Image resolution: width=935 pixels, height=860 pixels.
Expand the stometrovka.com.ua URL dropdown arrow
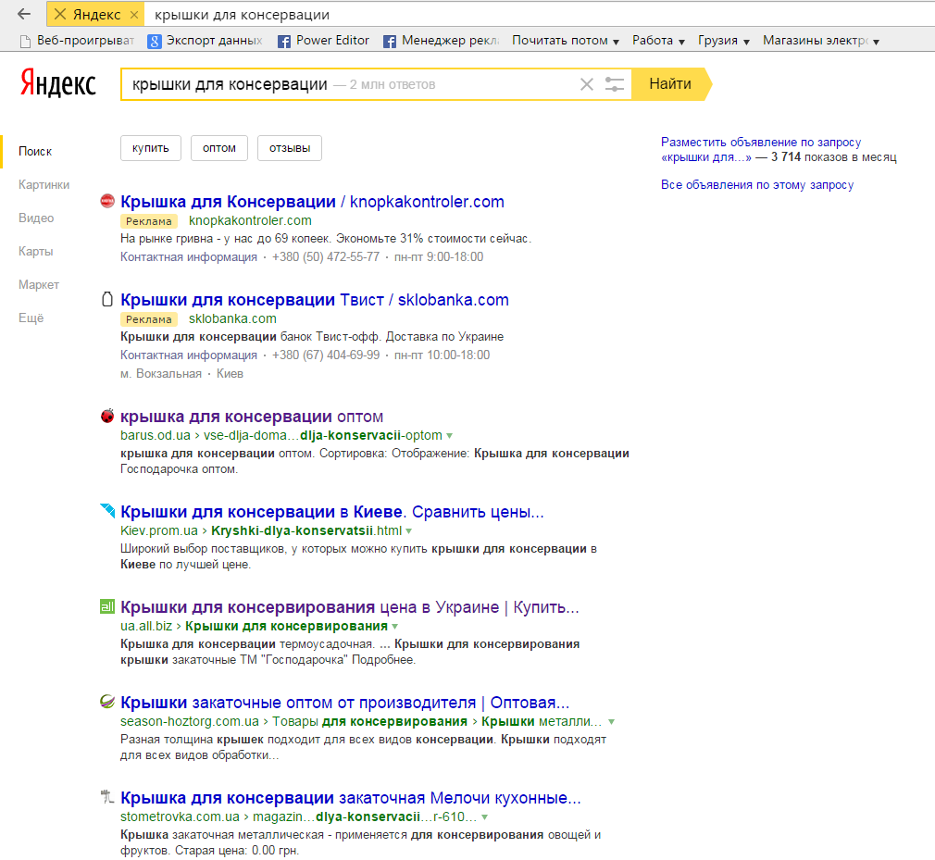point(485,817)
